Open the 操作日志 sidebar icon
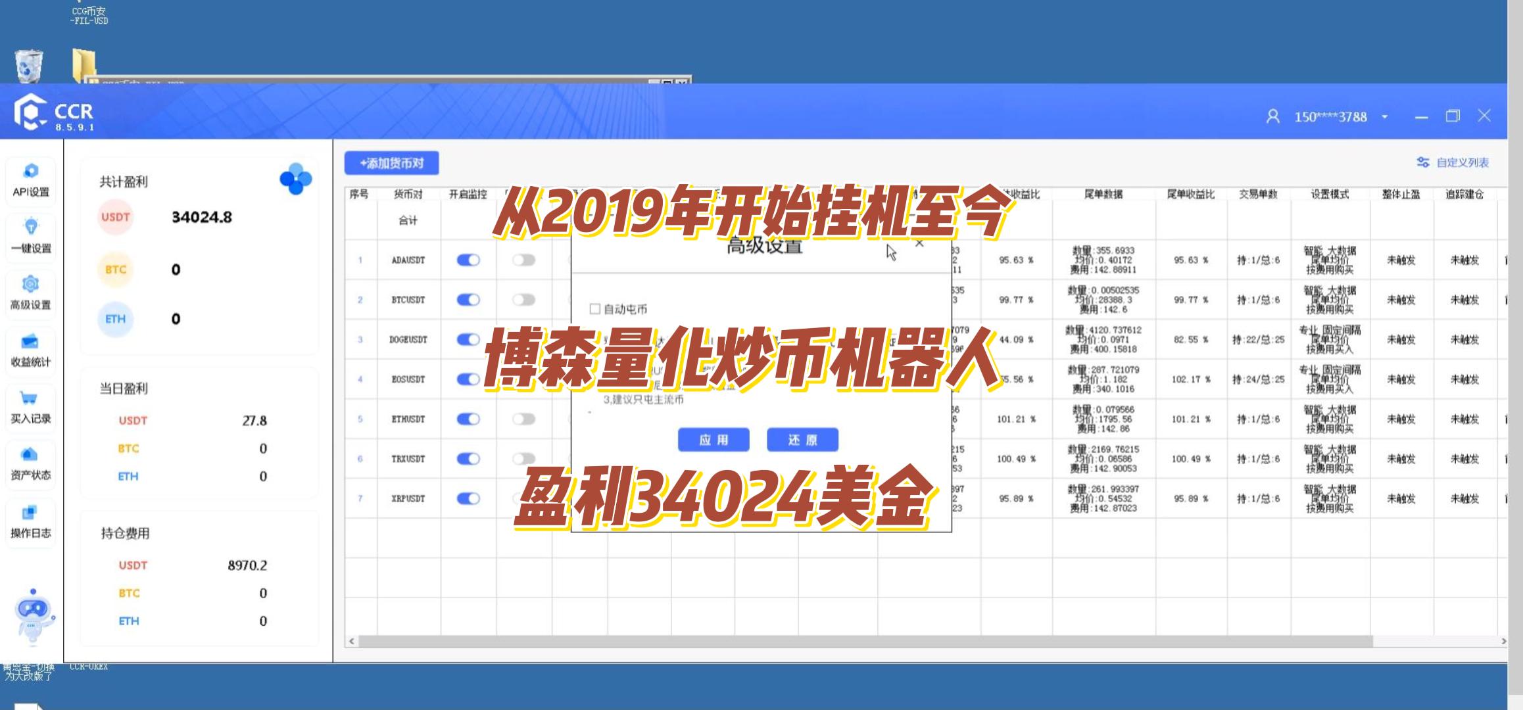Viewport: 1523px width, 710px height. coord(31,521)
